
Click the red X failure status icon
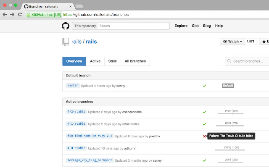click(x=204, y=136)
